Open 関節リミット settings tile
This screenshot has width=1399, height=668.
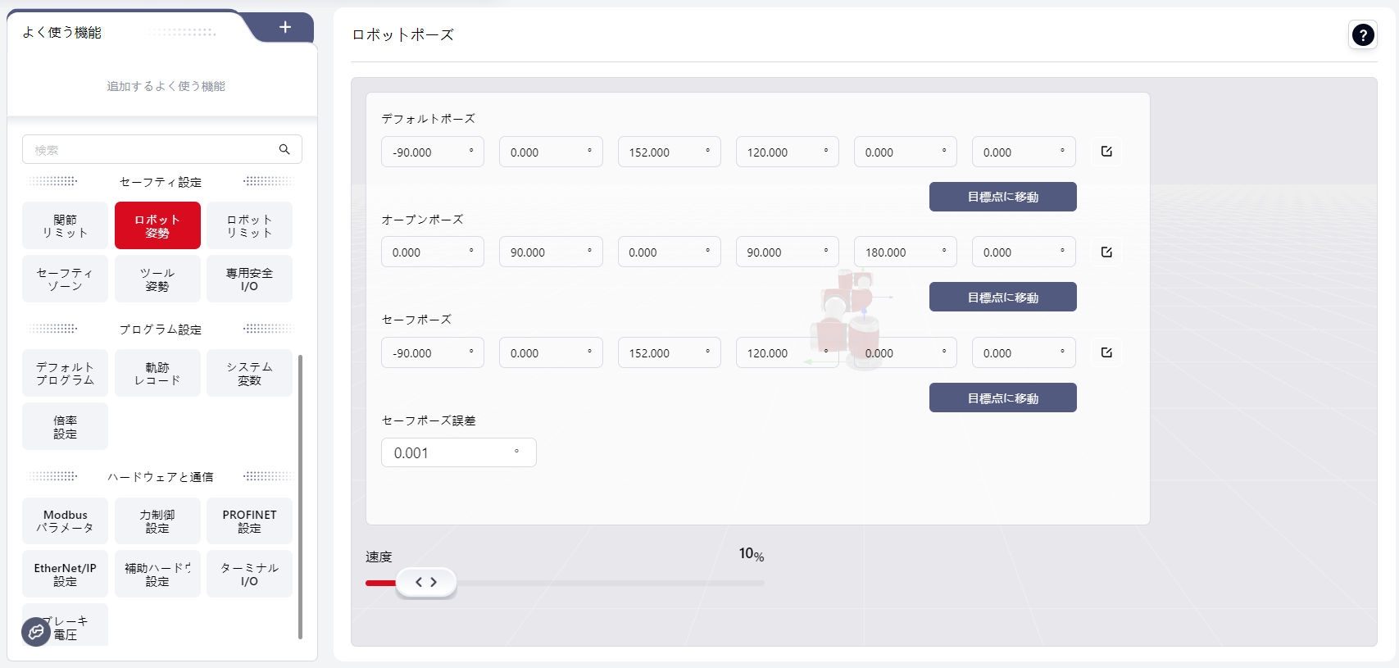tap(65, 225)
